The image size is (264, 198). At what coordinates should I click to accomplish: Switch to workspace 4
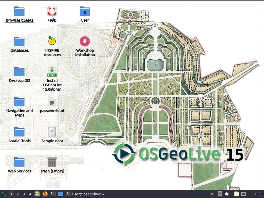pos(30,194)
